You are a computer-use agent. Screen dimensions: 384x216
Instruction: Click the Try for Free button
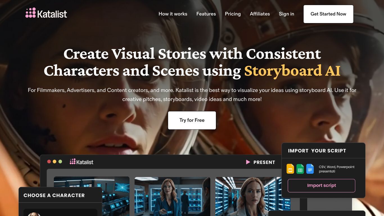[x=192, y=120]
